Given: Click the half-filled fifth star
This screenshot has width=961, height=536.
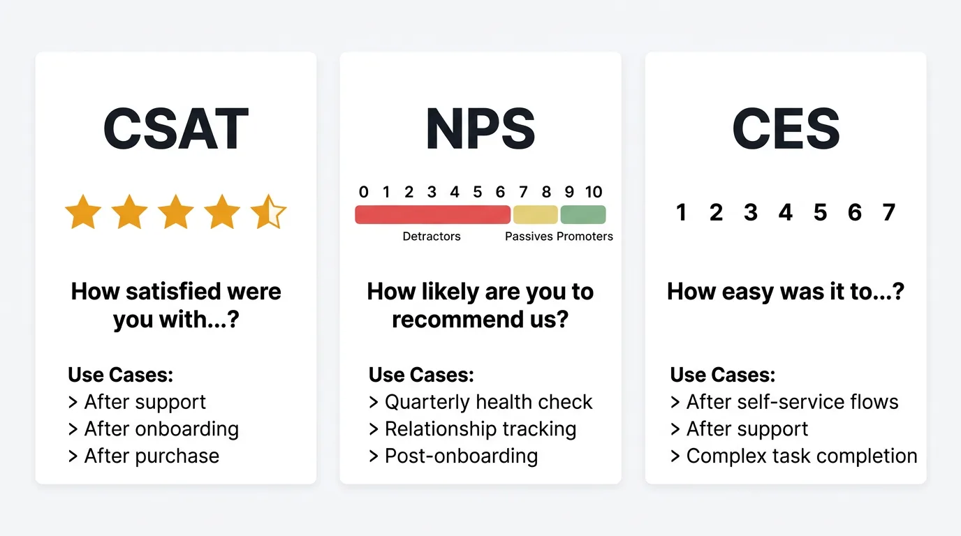Looking at the screenshot, I should [268, 212].
